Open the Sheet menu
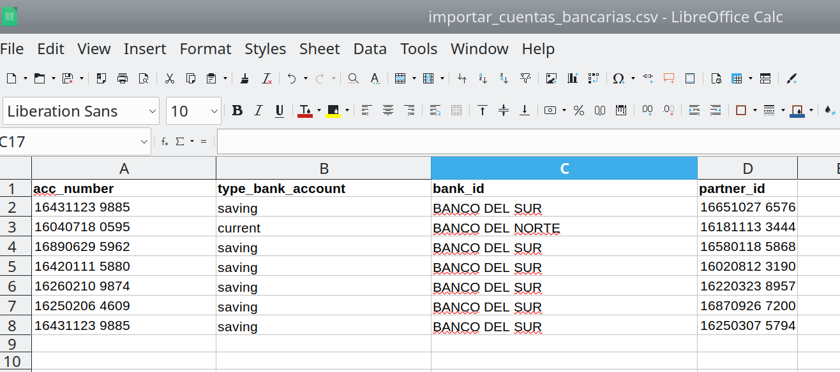Image resolution: width=840 pixels, height=372 pixels. (x=320, y=49)
